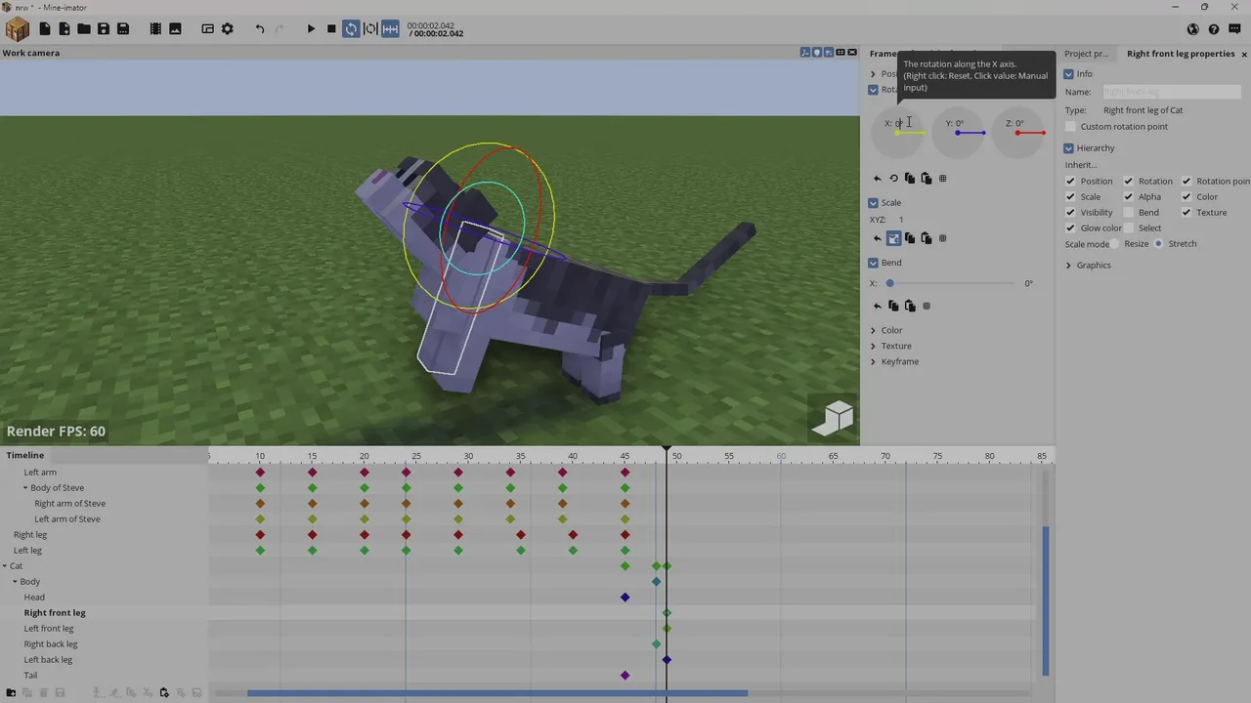Image resolution: width=1251 pixels, height=703 pixels.
Task: Select Tail in timeline list
Action: pos(30,676)
